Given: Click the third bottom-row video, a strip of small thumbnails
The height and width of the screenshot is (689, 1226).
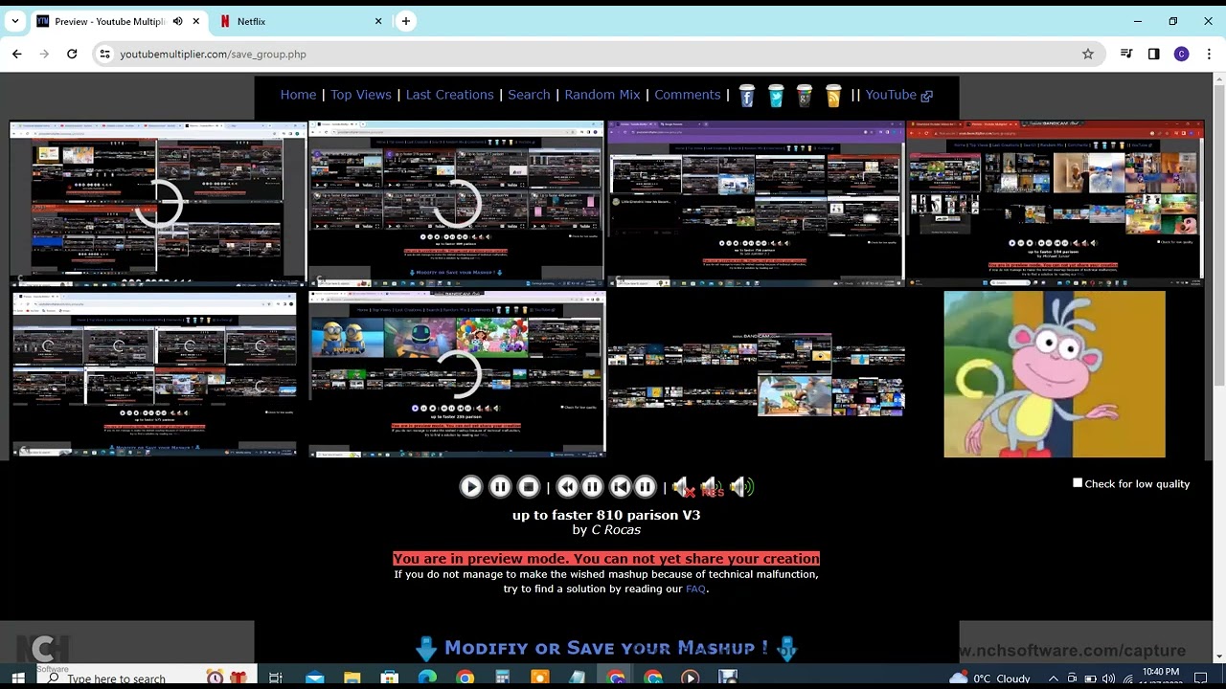Looking at the screenshot, I should click(x=756, y=374).
